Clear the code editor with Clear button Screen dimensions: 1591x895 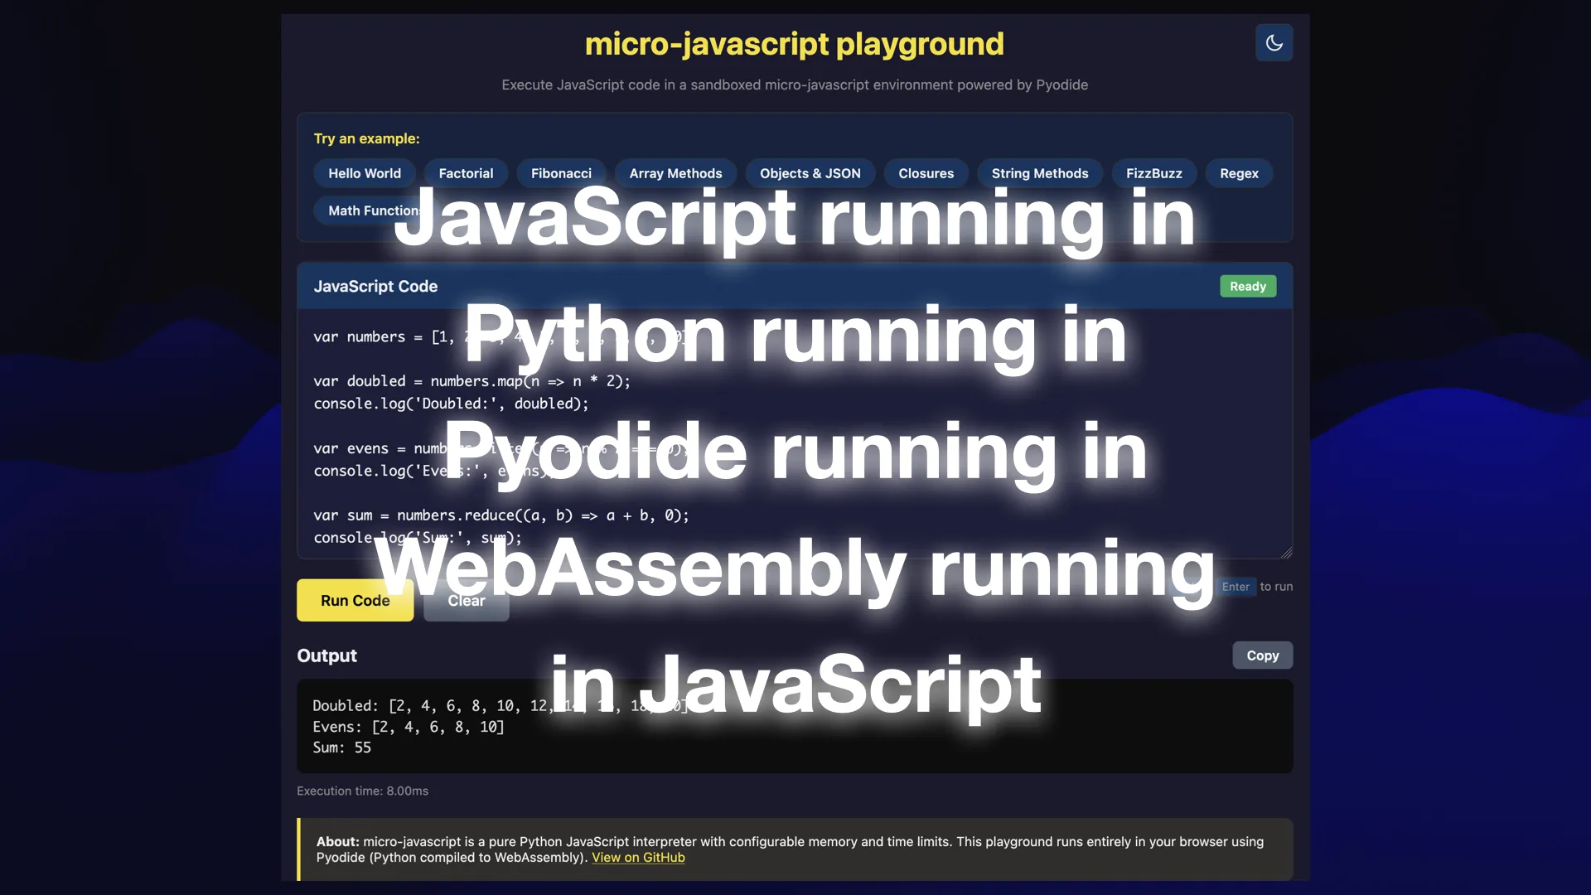(x=467, y=600)
